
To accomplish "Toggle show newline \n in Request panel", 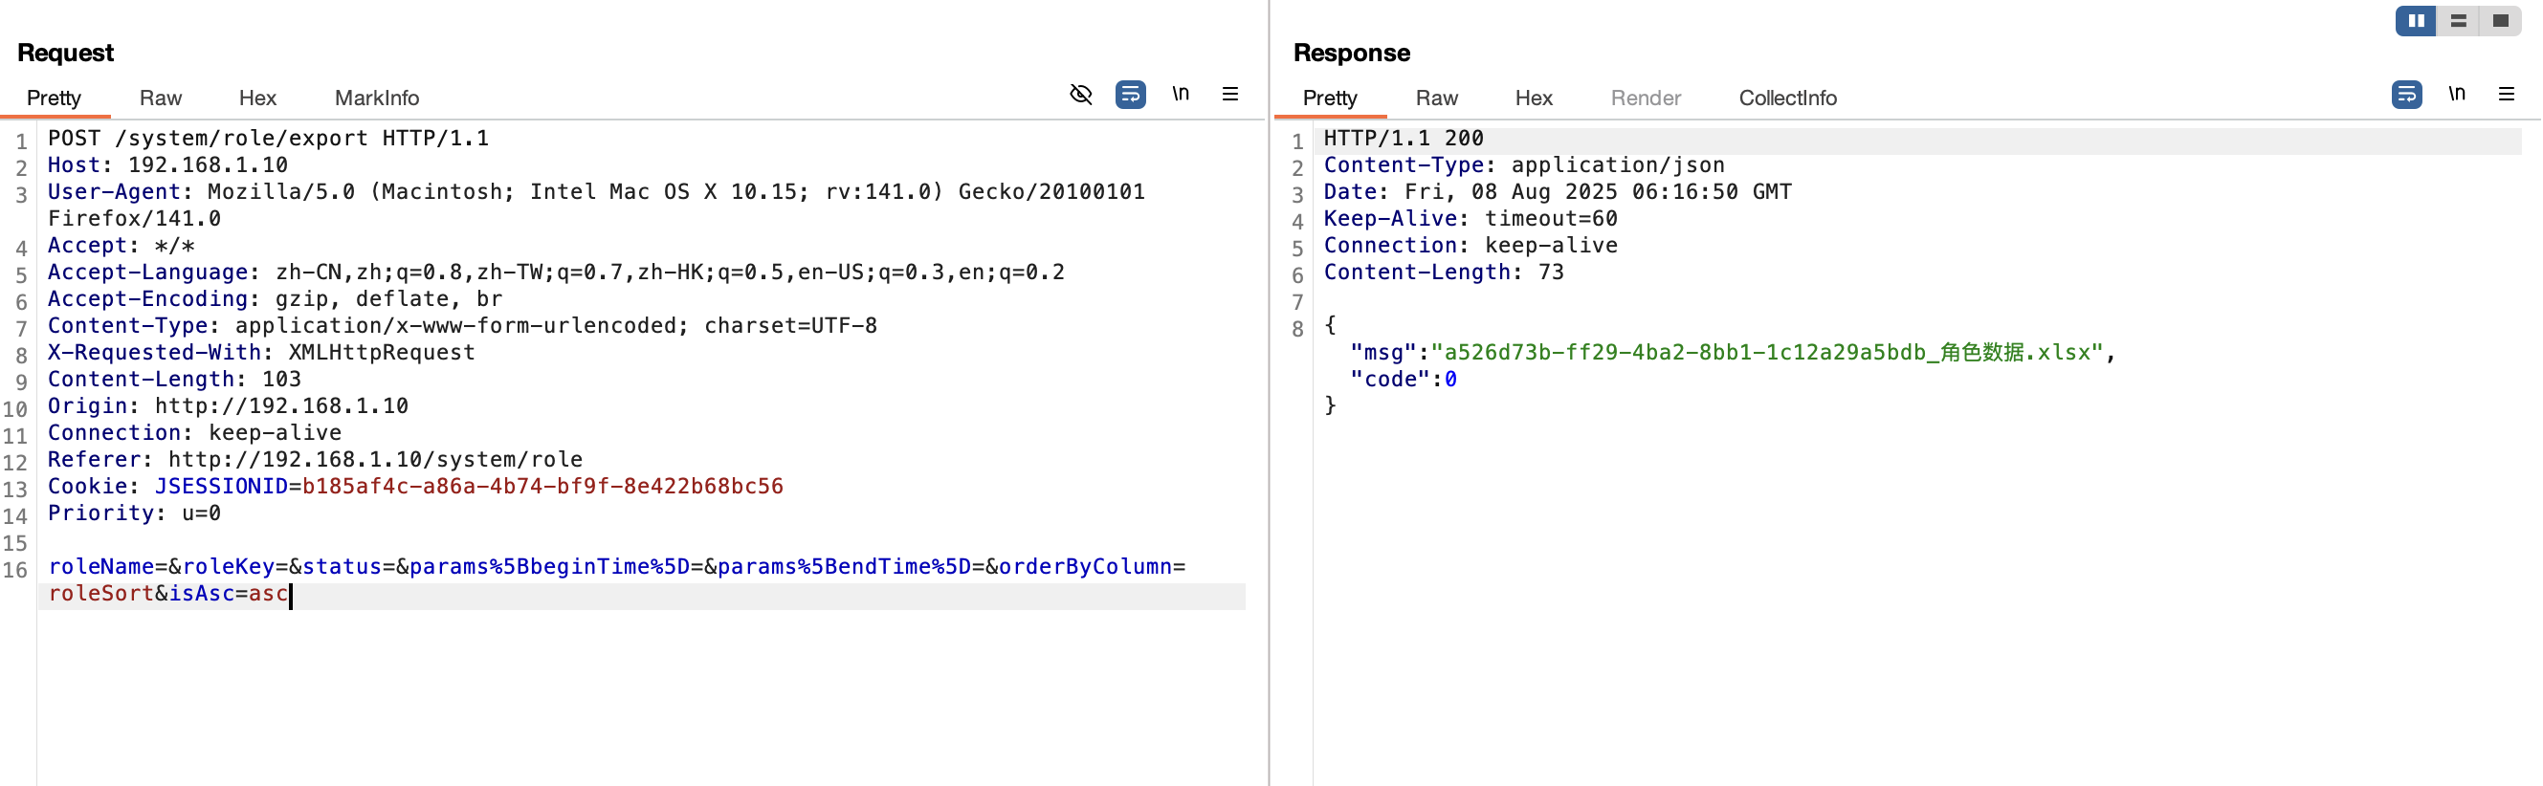I will pyautogui.click(x=1181, y=94).
